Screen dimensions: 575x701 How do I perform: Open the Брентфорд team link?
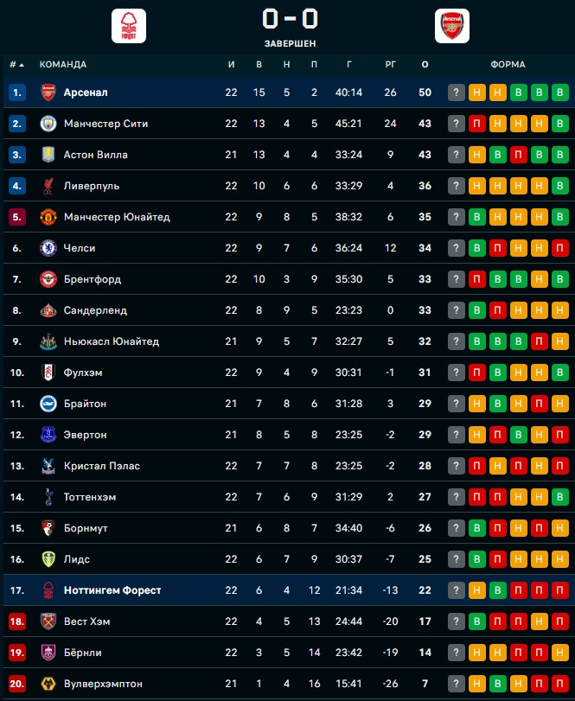93,279
